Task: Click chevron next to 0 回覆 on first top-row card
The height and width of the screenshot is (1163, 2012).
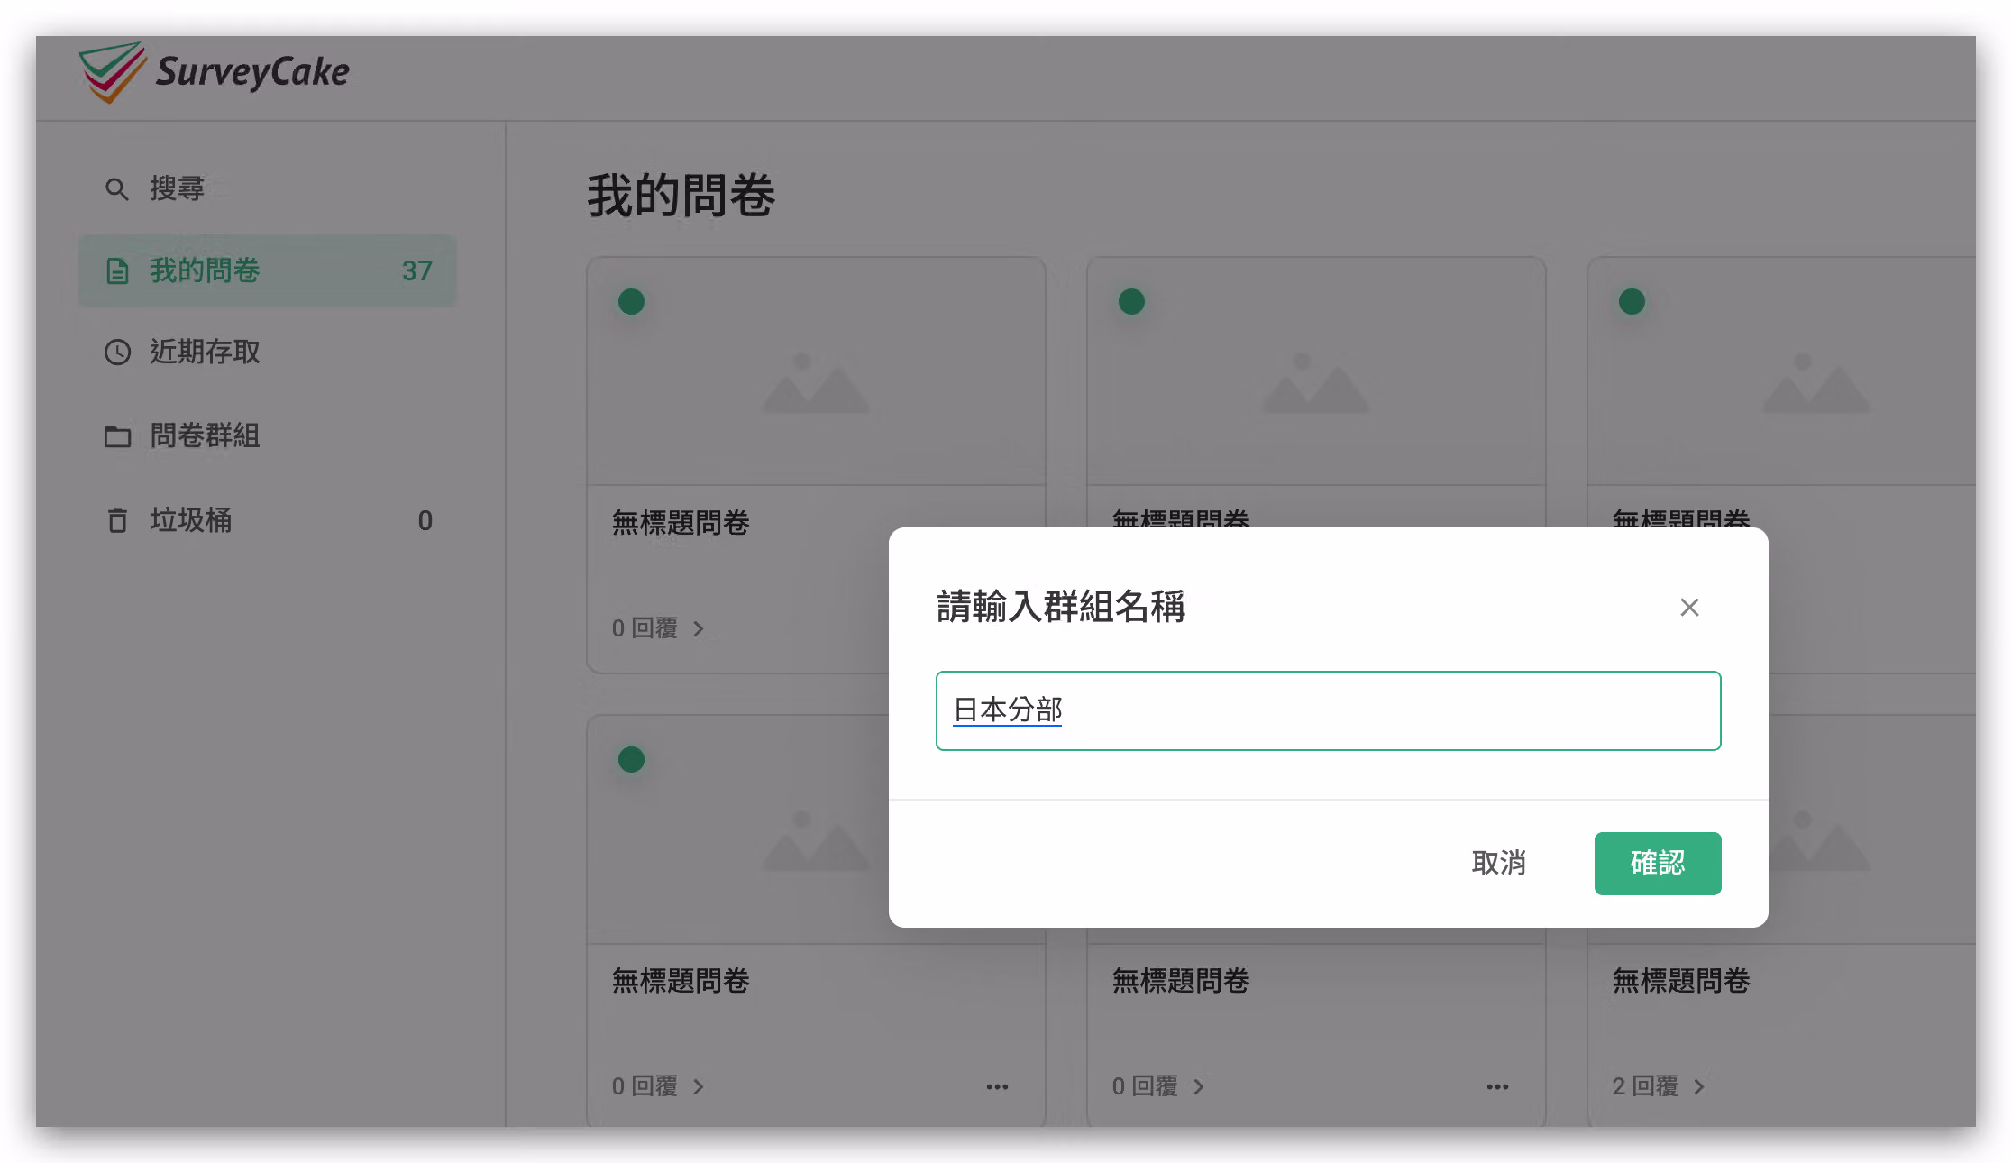Action: (x=699, y=629)
